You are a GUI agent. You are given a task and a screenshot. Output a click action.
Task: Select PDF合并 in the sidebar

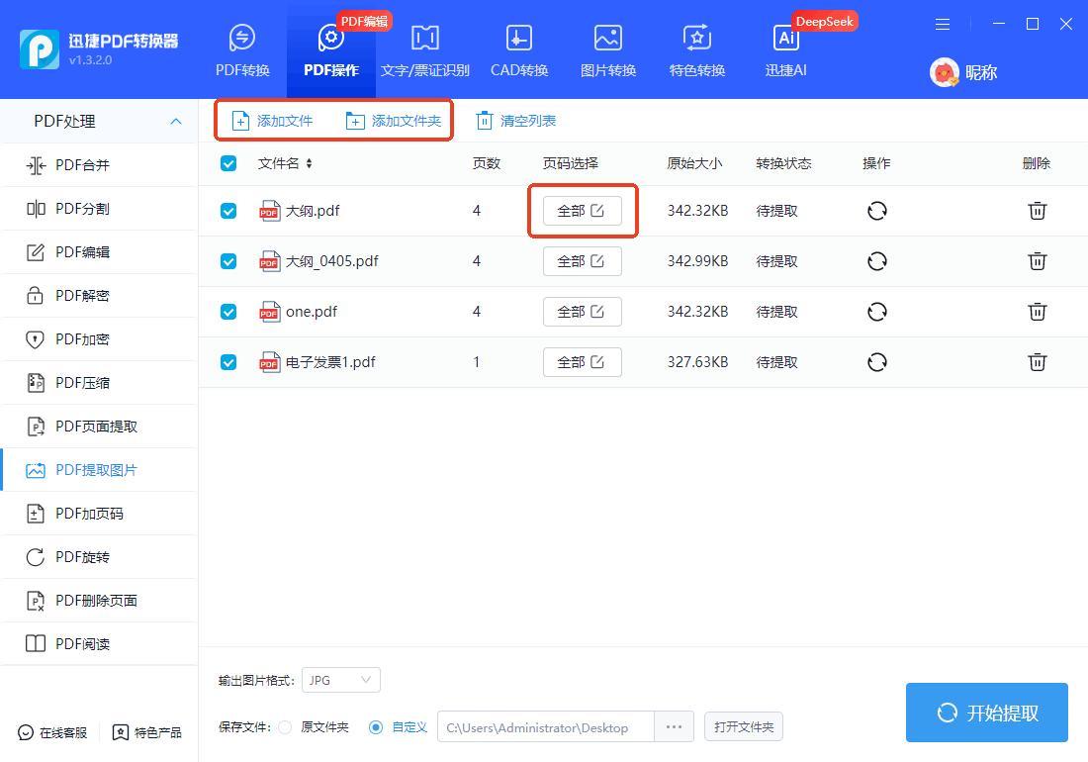(83, 165)
